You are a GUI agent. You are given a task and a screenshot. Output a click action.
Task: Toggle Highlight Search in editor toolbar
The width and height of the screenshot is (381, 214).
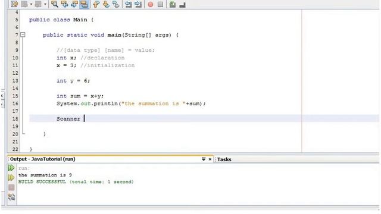pyautogui.click(x=85, y=4)
